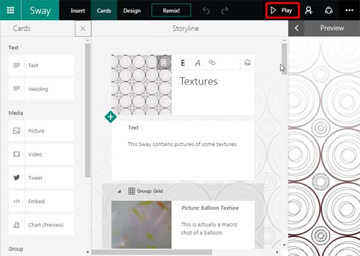Switch to the Design tab

click(132, 10)
